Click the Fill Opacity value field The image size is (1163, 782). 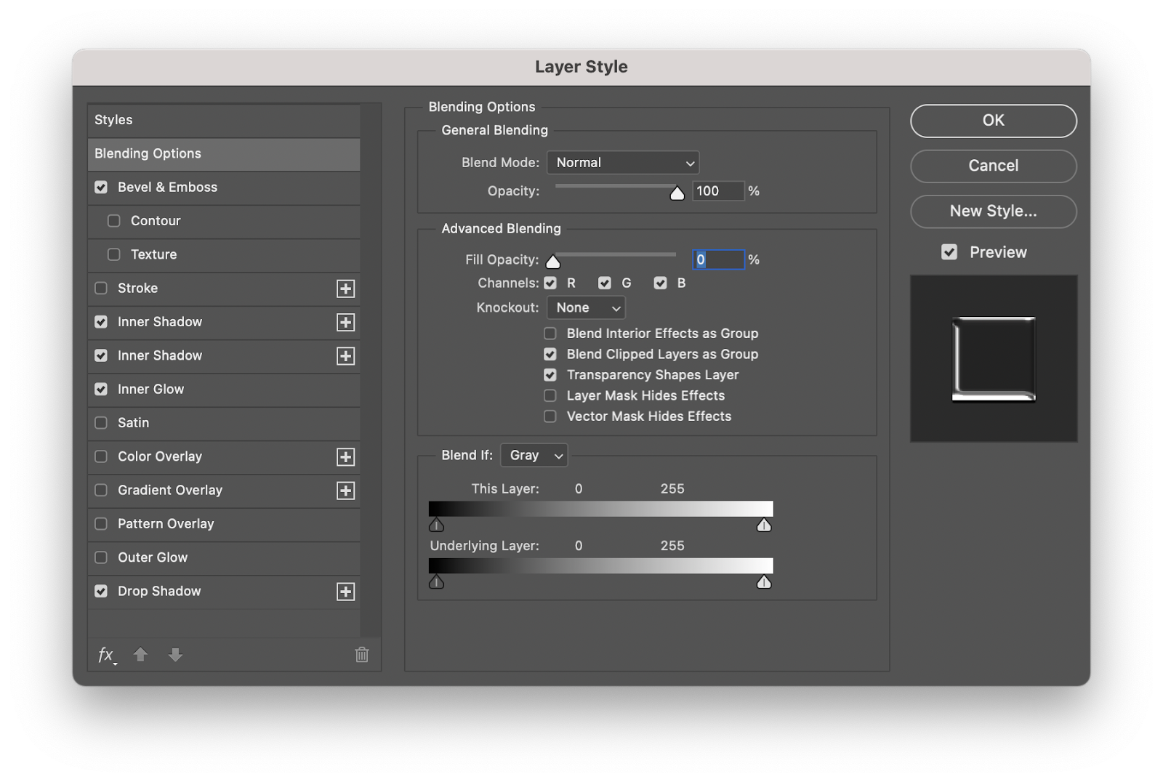[718, 259]
